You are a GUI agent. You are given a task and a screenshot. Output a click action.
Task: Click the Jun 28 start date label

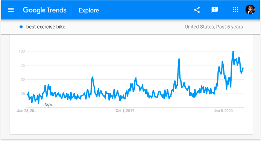pyautogui.click(x=27, y=111)
